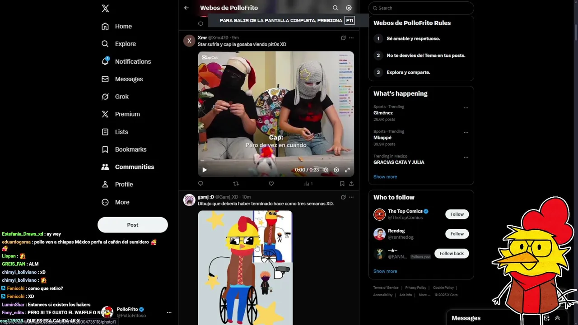Expand the Messages drawer at bottom
Screen dimensions: 578x325
[x=557, y=318]
